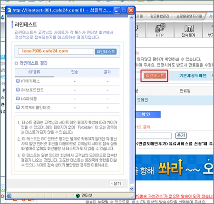Click the 전송 column header
This screenshot has width=214, height=204.
[75, 72]
